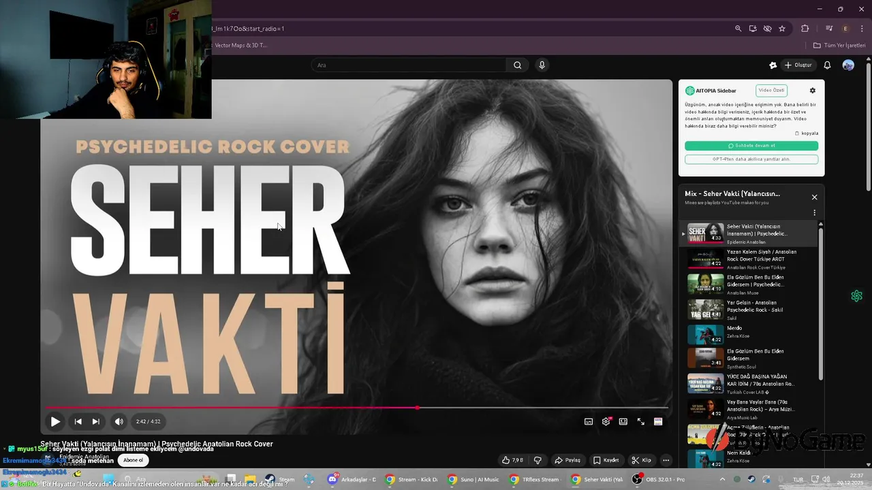Open YouTube notifications bell
Viewport: 872px width, 490px height.
pos(827,65)
